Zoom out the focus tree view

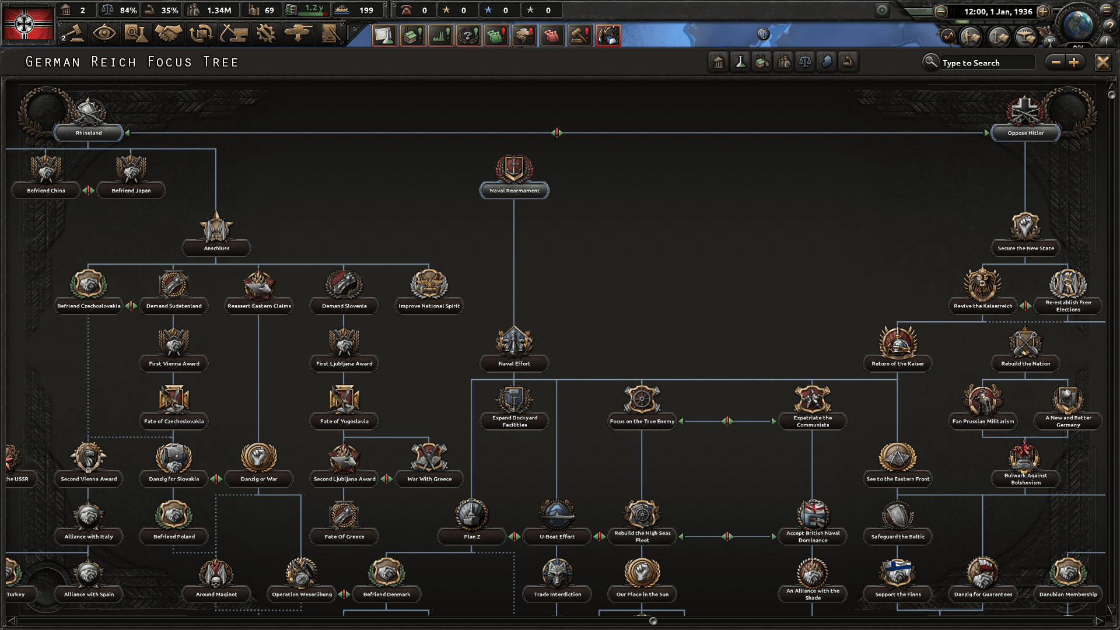coord(1056,62)
